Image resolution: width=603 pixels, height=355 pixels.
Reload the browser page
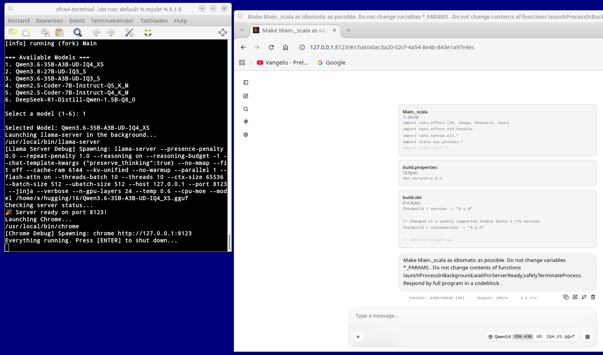point(271,47)
